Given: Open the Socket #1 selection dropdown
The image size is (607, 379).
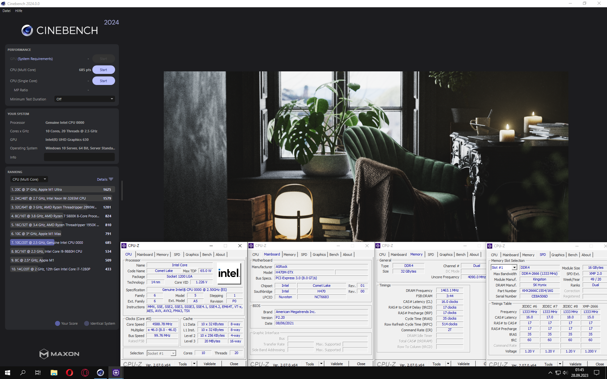Looking at the screenshot, I should [x=161, y=353].
